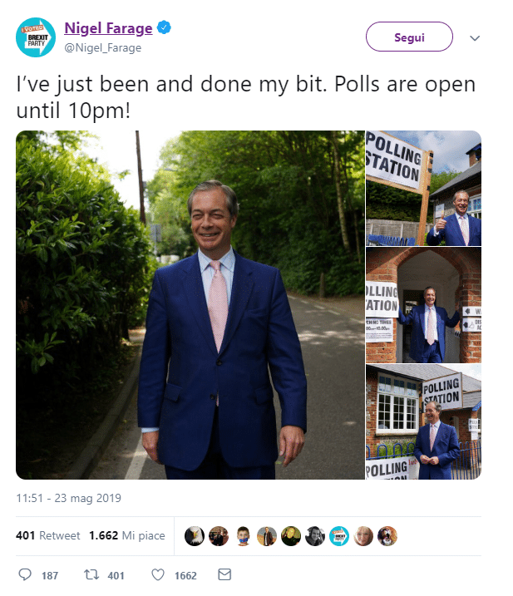
Task: Open the 11:51 - 23 mag 2019 timestamp
Action: pos(69,499)
